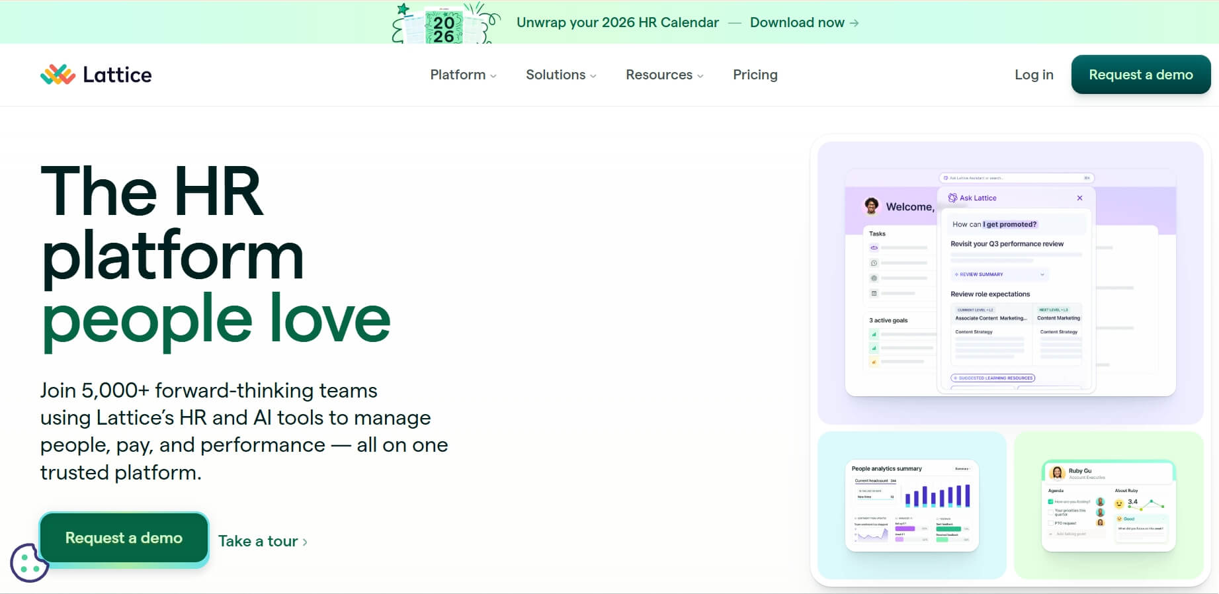Uncheck the first checked agenda item

click(x=1050, y=502)
